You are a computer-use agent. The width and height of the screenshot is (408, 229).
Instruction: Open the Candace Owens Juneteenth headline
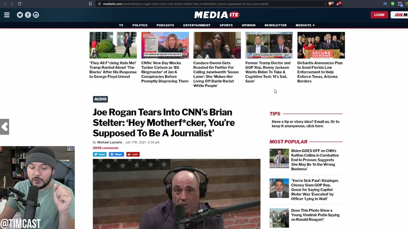217,74
